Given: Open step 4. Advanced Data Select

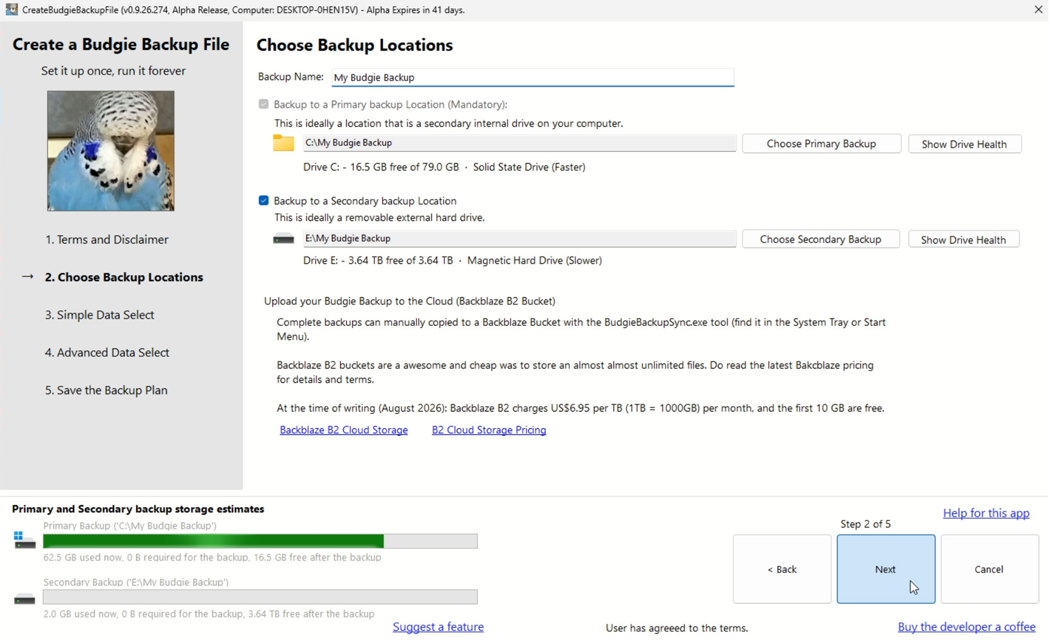Looking at the screenshot, I should point(107,352).
